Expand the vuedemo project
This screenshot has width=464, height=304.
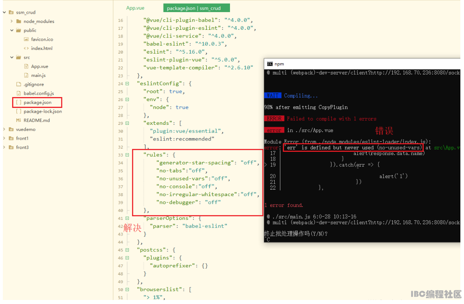coord(4,129)
